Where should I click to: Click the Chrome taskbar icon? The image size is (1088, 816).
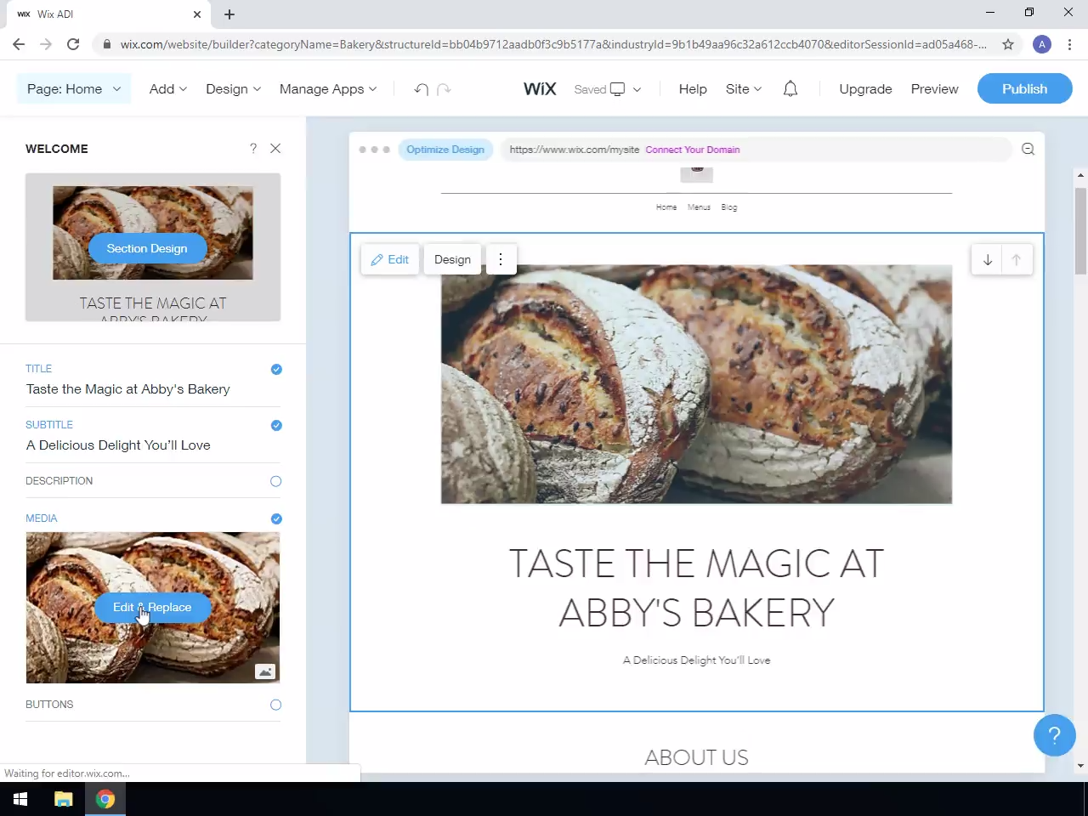(x=105, y=799)
